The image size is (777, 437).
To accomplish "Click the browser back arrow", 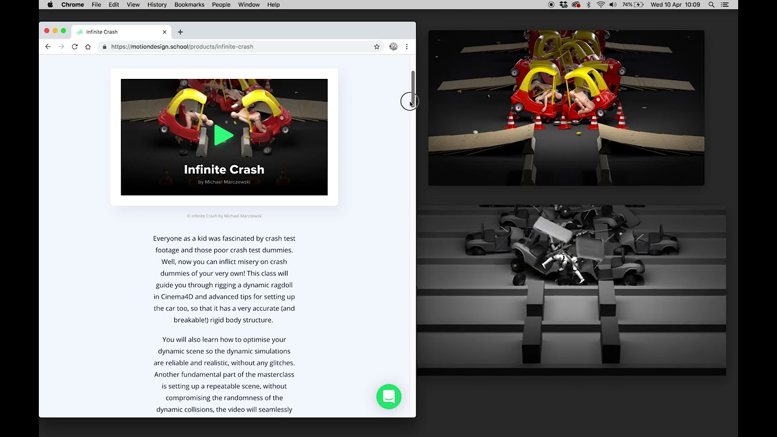I will [48, 47].
